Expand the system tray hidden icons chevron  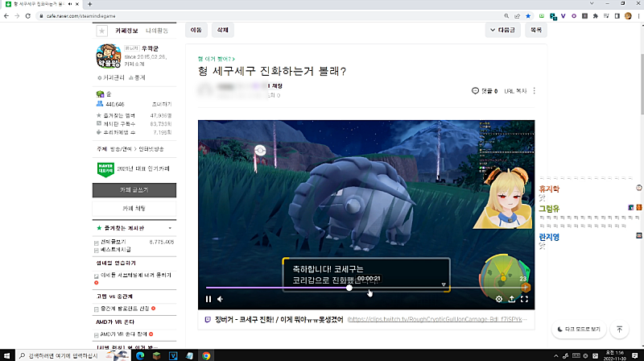point(555,355)
